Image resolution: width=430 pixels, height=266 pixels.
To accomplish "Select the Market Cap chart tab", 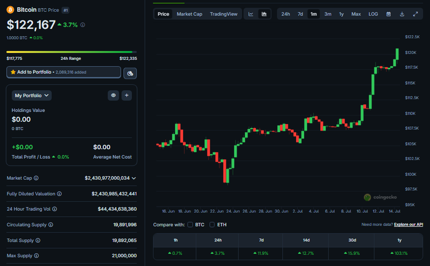I will pos(189,14).
